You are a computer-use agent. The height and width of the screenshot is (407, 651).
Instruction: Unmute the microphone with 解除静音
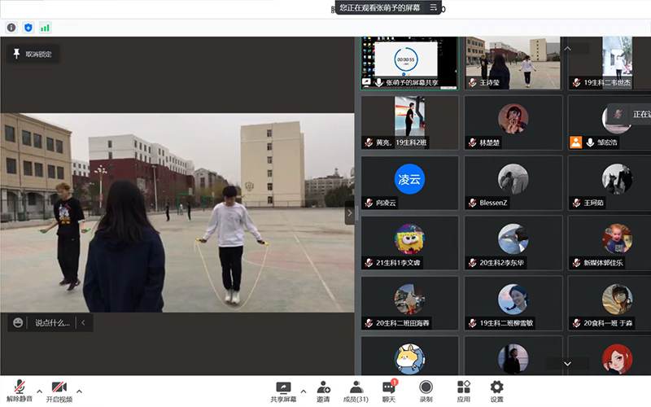19,392
